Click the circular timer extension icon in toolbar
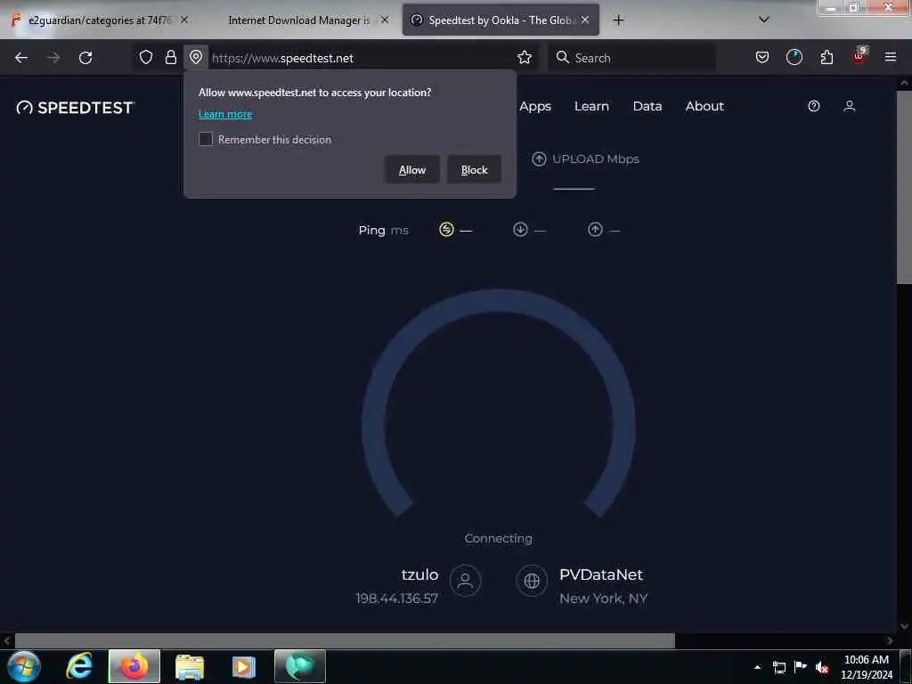Viewport: 912px width, 684px height. (x=794, y=57)
